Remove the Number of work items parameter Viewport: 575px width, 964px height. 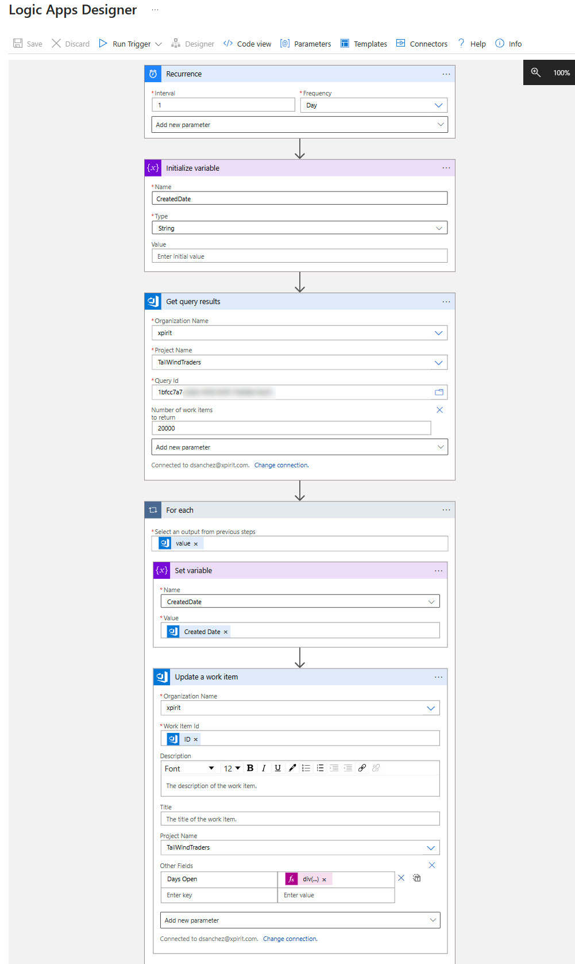pos(439,410)
